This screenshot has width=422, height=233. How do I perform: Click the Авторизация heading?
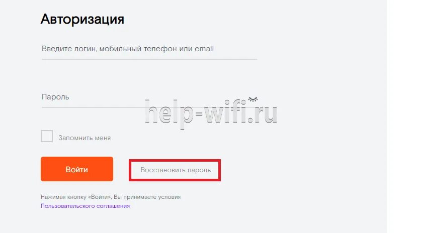click(82, 20)
